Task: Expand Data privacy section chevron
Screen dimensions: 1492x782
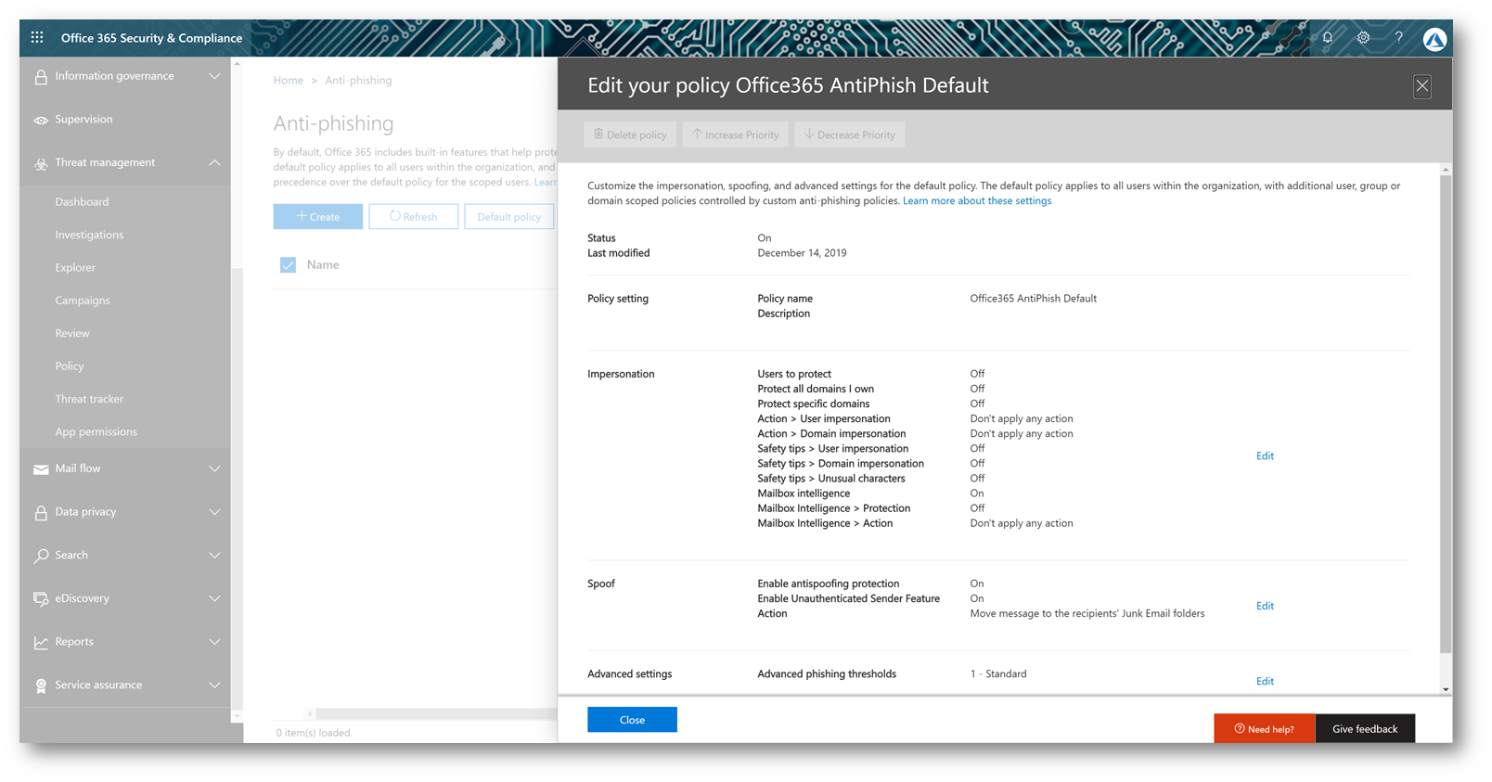Action: pyautogui.click(x=214, y=512)
